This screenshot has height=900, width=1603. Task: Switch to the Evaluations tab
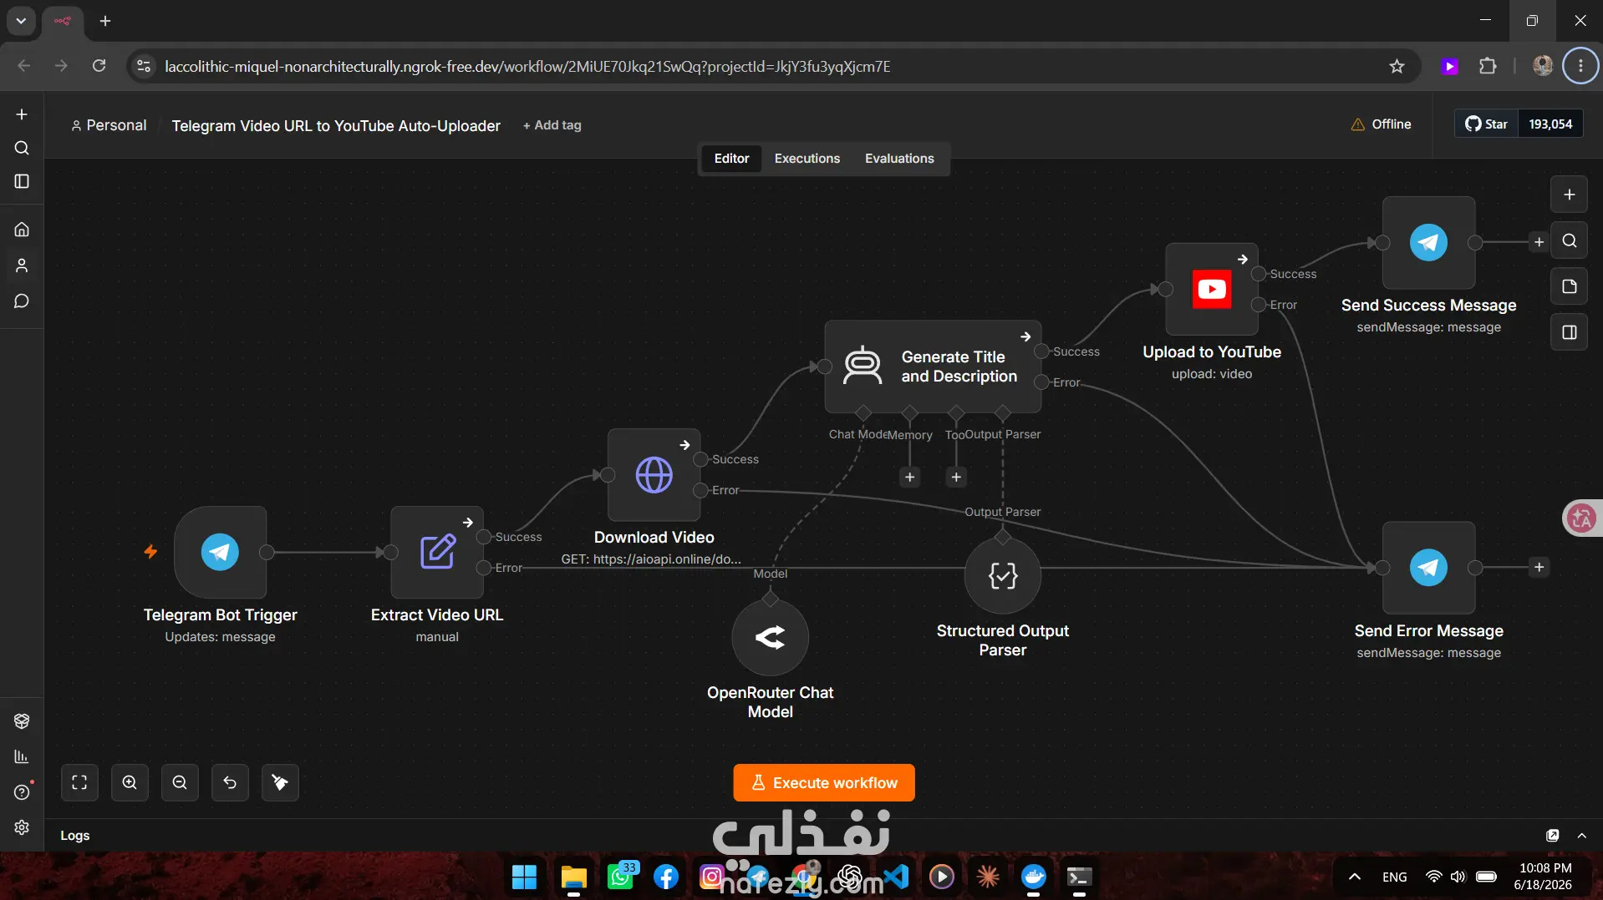(x=899, y=159)
